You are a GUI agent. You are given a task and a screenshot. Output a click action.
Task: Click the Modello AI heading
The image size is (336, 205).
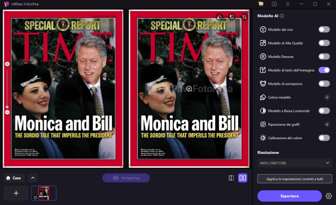pos(268,16)
